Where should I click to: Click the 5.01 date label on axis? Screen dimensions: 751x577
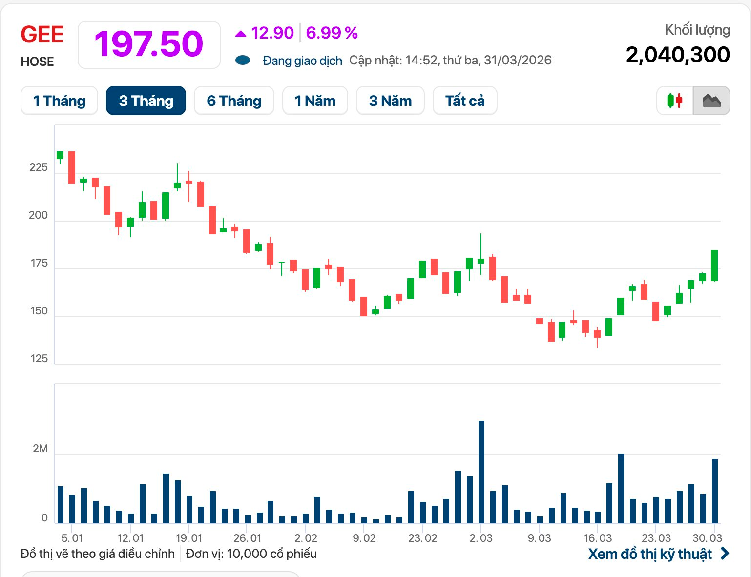click(72, 538)
